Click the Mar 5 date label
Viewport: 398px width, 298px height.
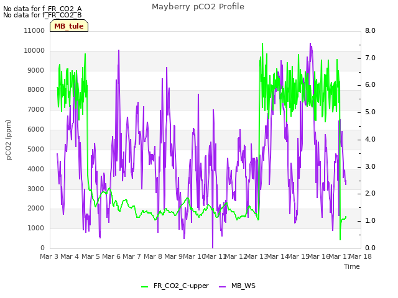pyautogui.click(x=91, y=256)
